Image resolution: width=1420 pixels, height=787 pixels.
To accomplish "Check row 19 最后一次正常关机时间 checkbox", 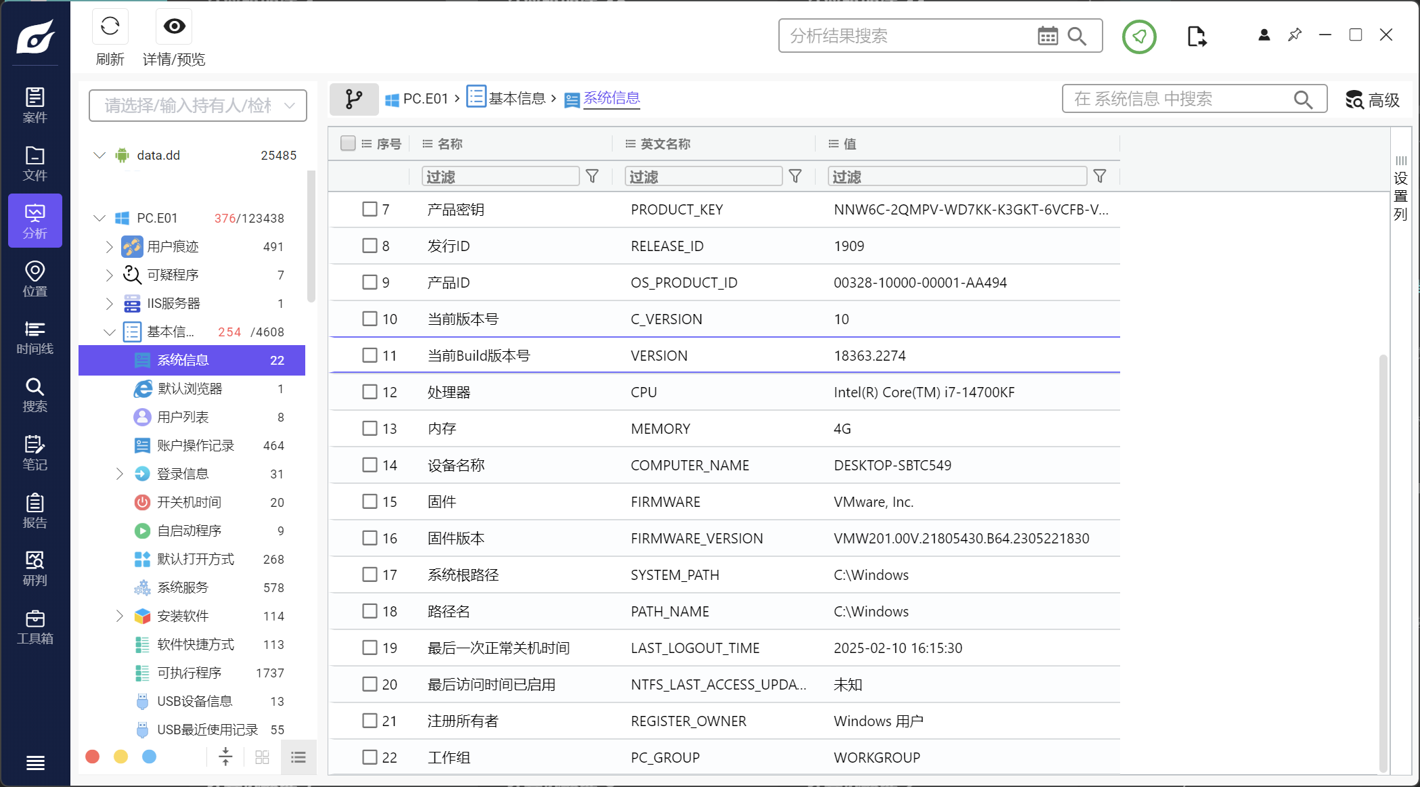I will 370,648.
